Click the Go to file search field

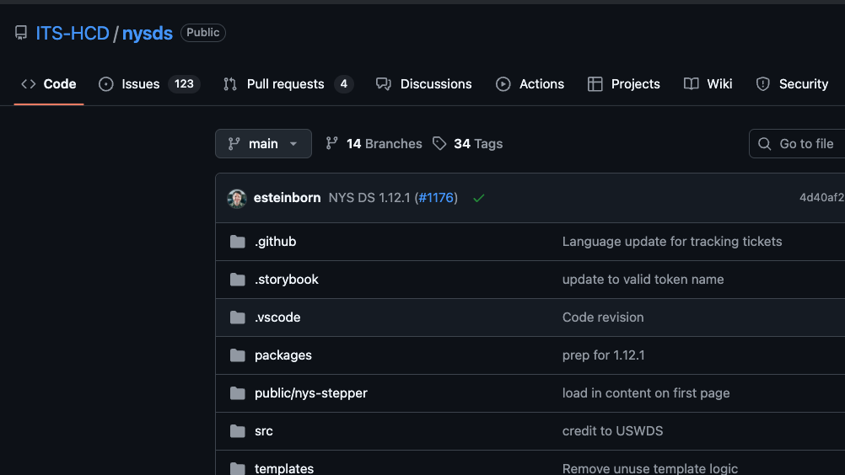[801, 144]
